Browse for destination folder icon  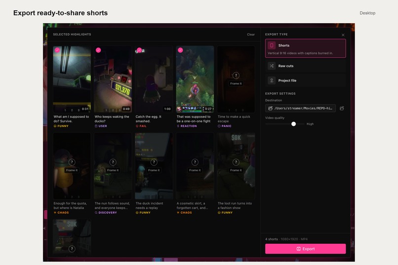click(x=342, y=108)
